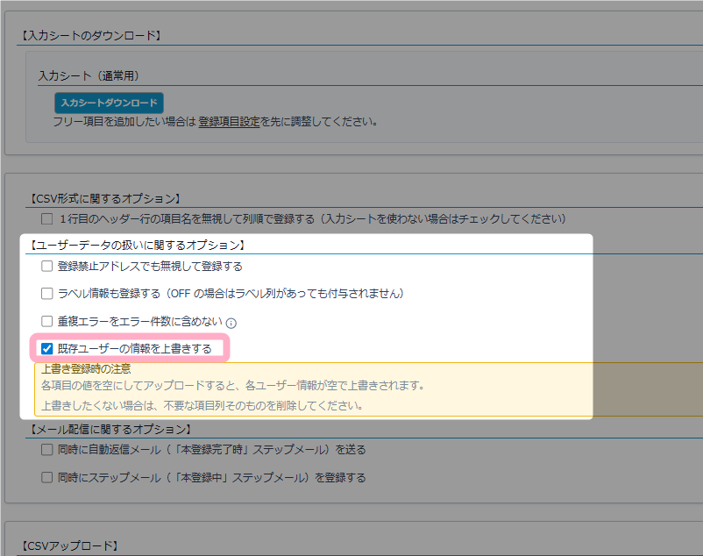Click the 入力シート（通常用） subsection title
This screenshot has height=556, width=703.
[89, 76]
